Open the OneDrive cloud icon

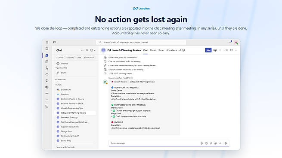coord(47,74)
